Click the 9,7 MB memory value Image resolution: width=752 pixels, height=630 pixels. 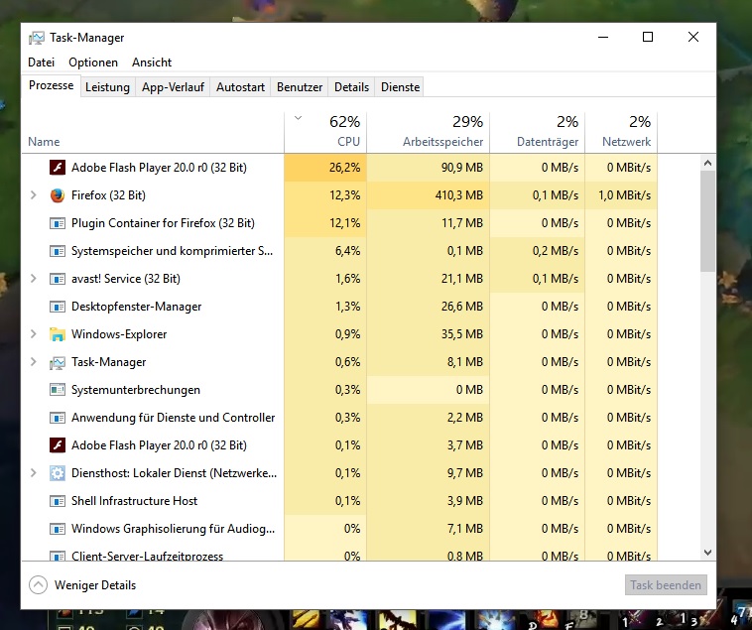[x=464, y=473]
